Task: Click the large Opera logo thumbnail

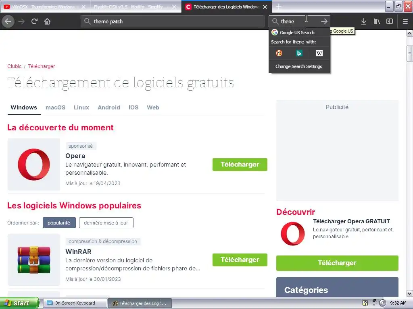Action: point(34,165)
